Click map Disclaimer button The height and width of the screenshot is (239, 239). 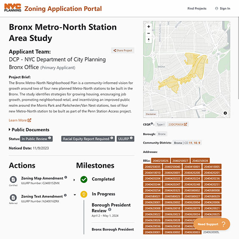(x=151, y=114)
